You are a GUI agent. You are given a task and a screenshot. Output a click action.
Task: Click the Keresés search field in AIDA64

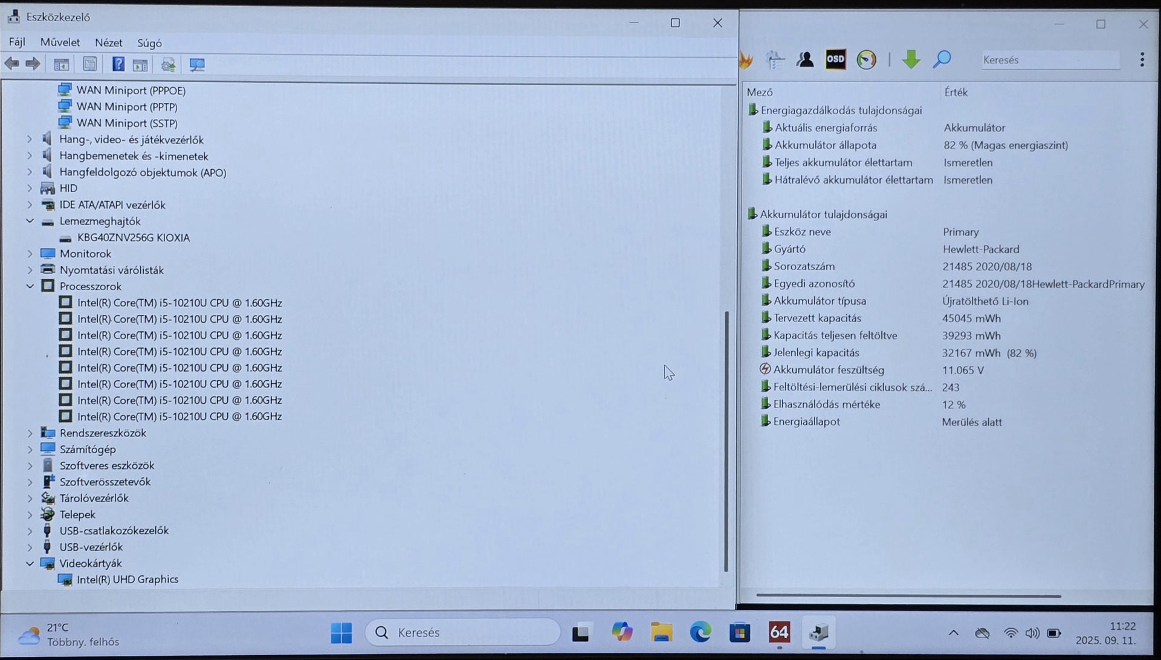click(1050, 60)
